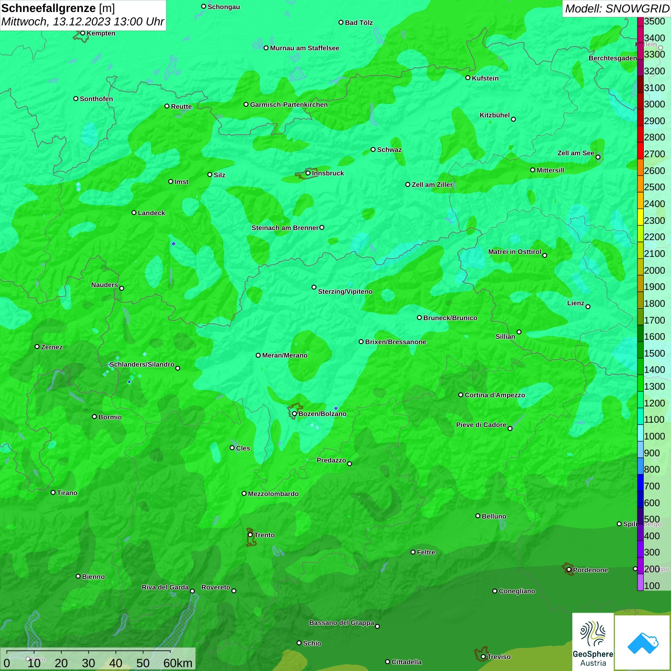Click the 'Rovereto' label
The width and height of the screenshot is (671, 671).
point(216,587)
